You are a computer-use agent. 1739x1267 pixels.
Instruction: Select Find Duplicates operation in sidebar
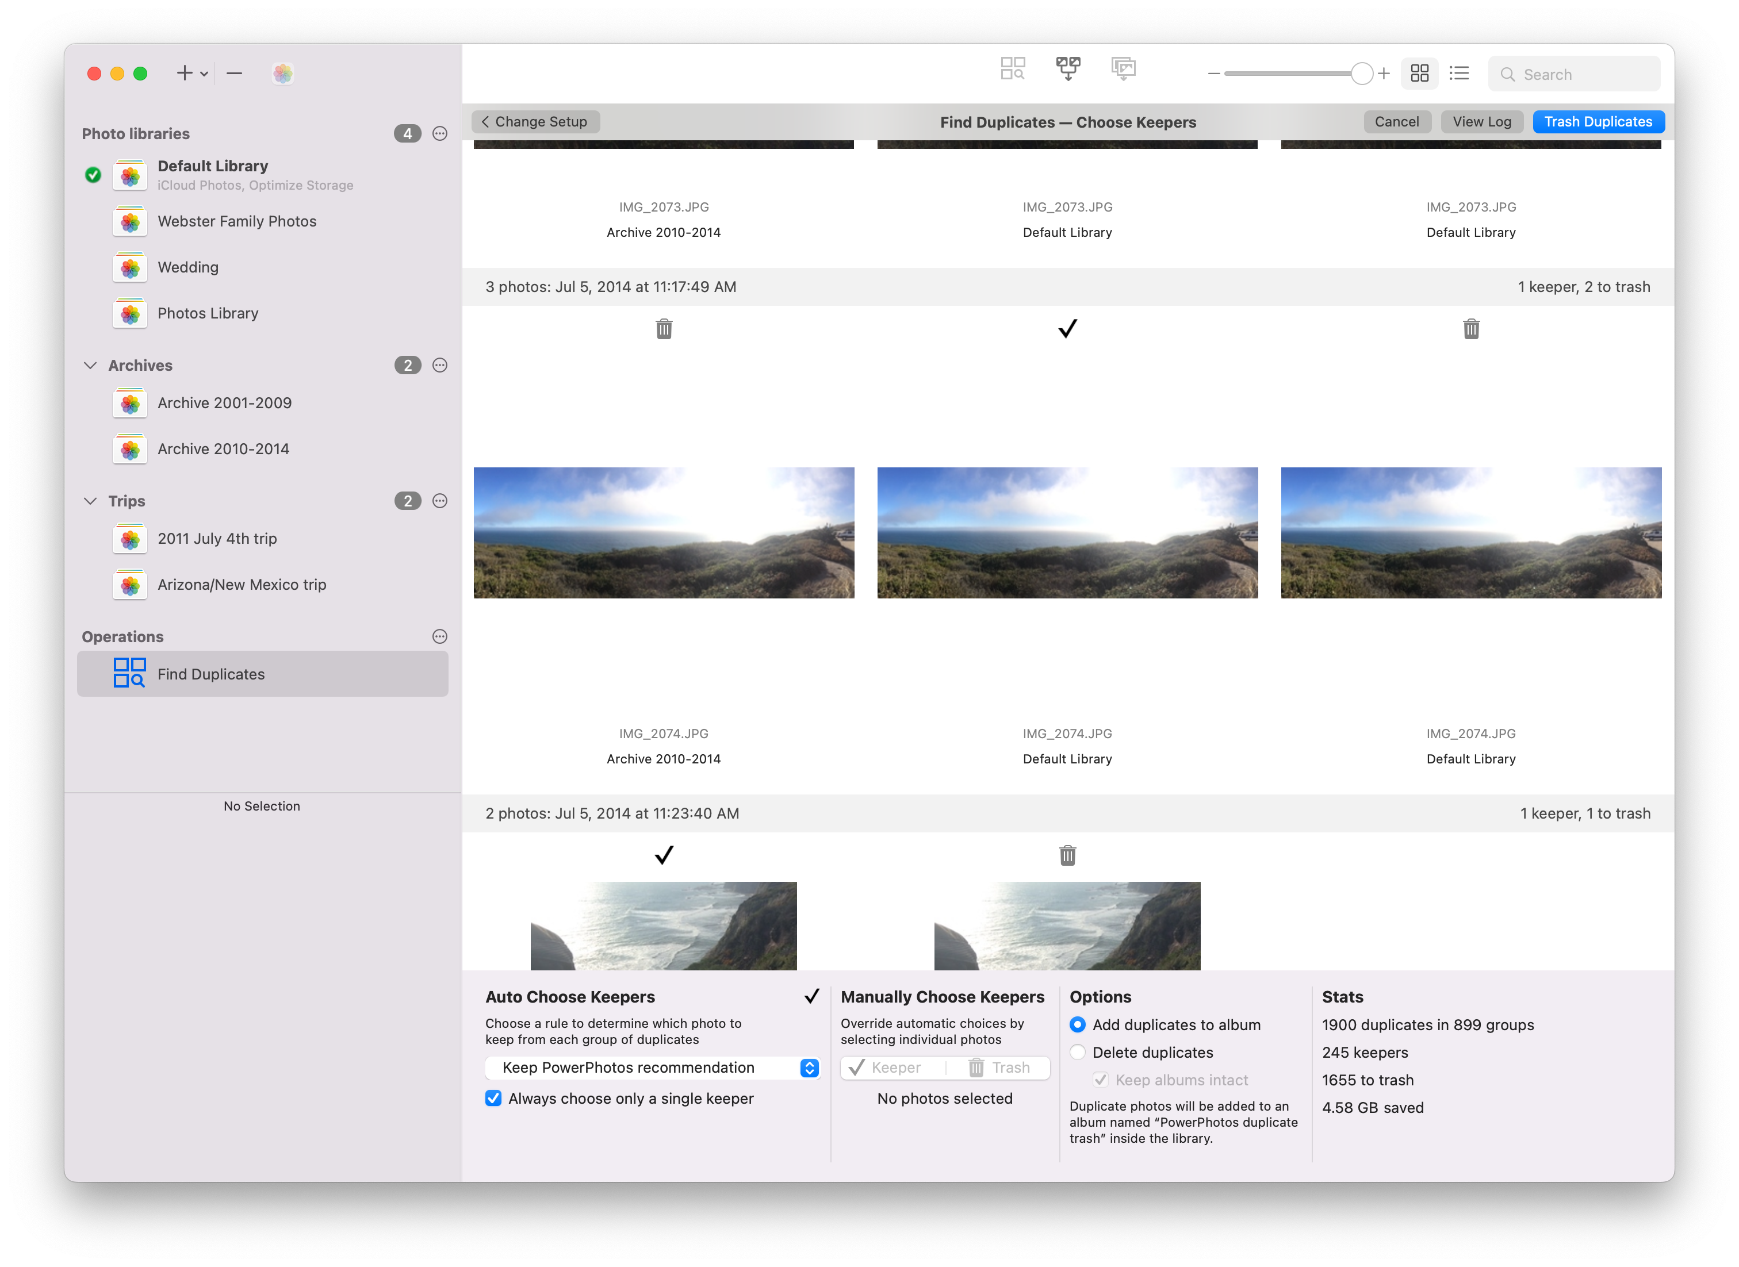pos(211,674)
